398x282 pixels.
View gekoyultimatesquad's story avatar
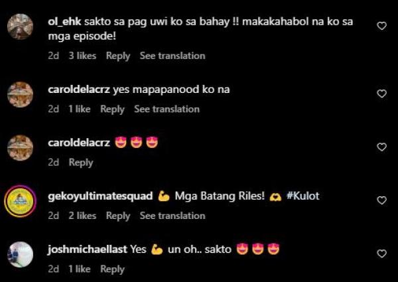(x=21, y=201)
